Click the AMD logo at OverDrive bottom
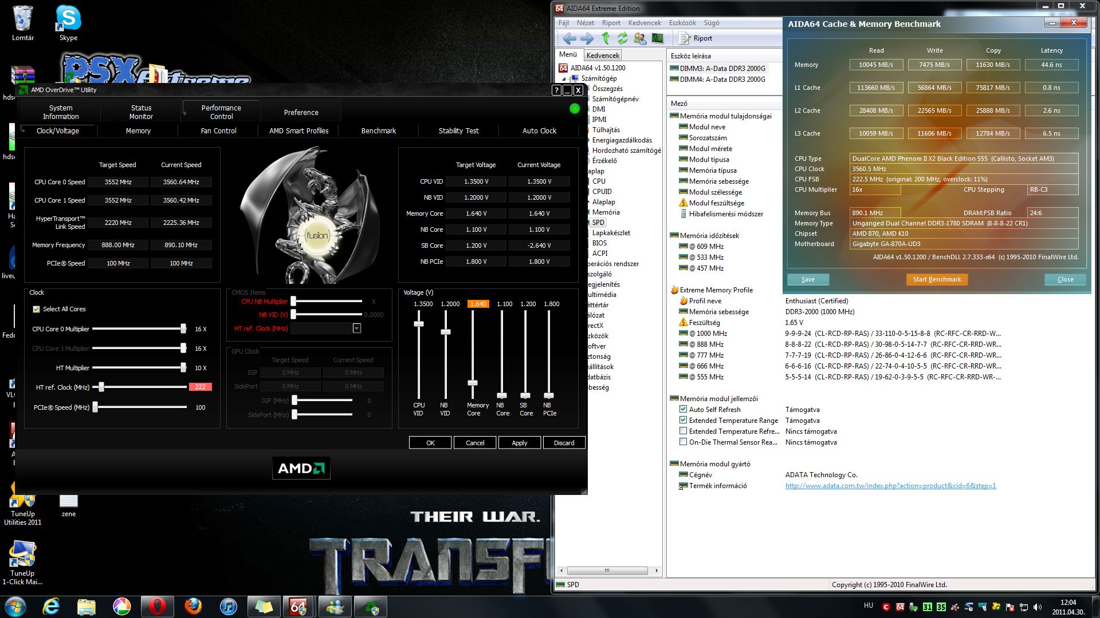This screenshot has width=1100, height=618. [301, 469]
